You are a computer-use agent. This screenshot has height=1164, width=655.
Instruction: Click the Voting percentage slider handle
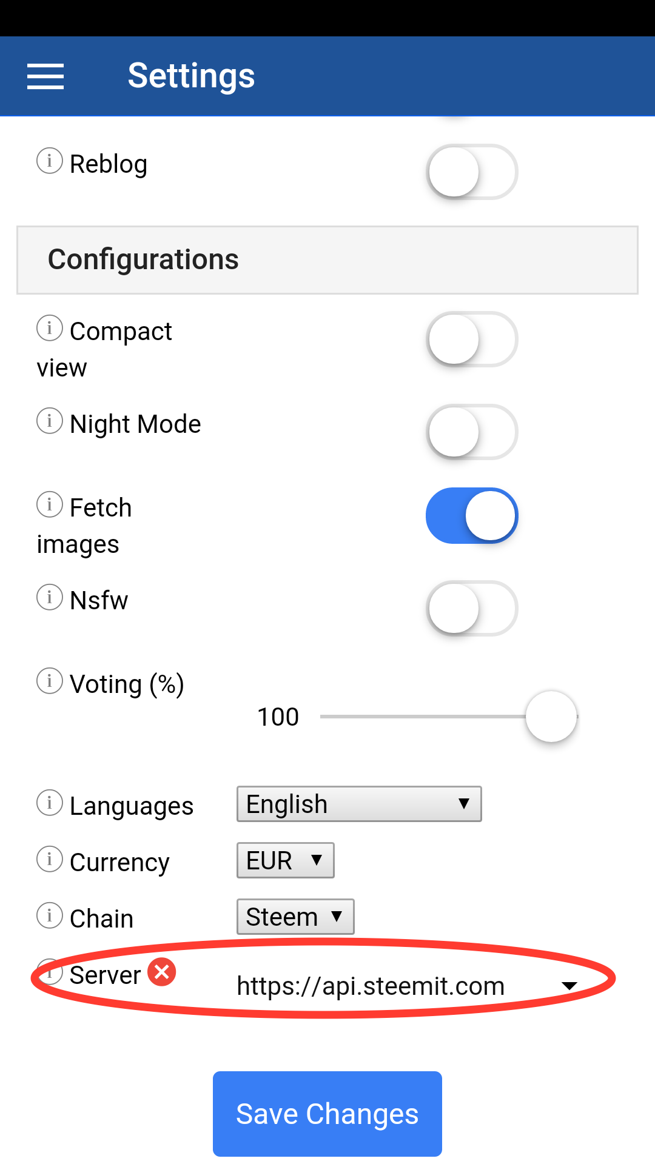tap(551, 717)
